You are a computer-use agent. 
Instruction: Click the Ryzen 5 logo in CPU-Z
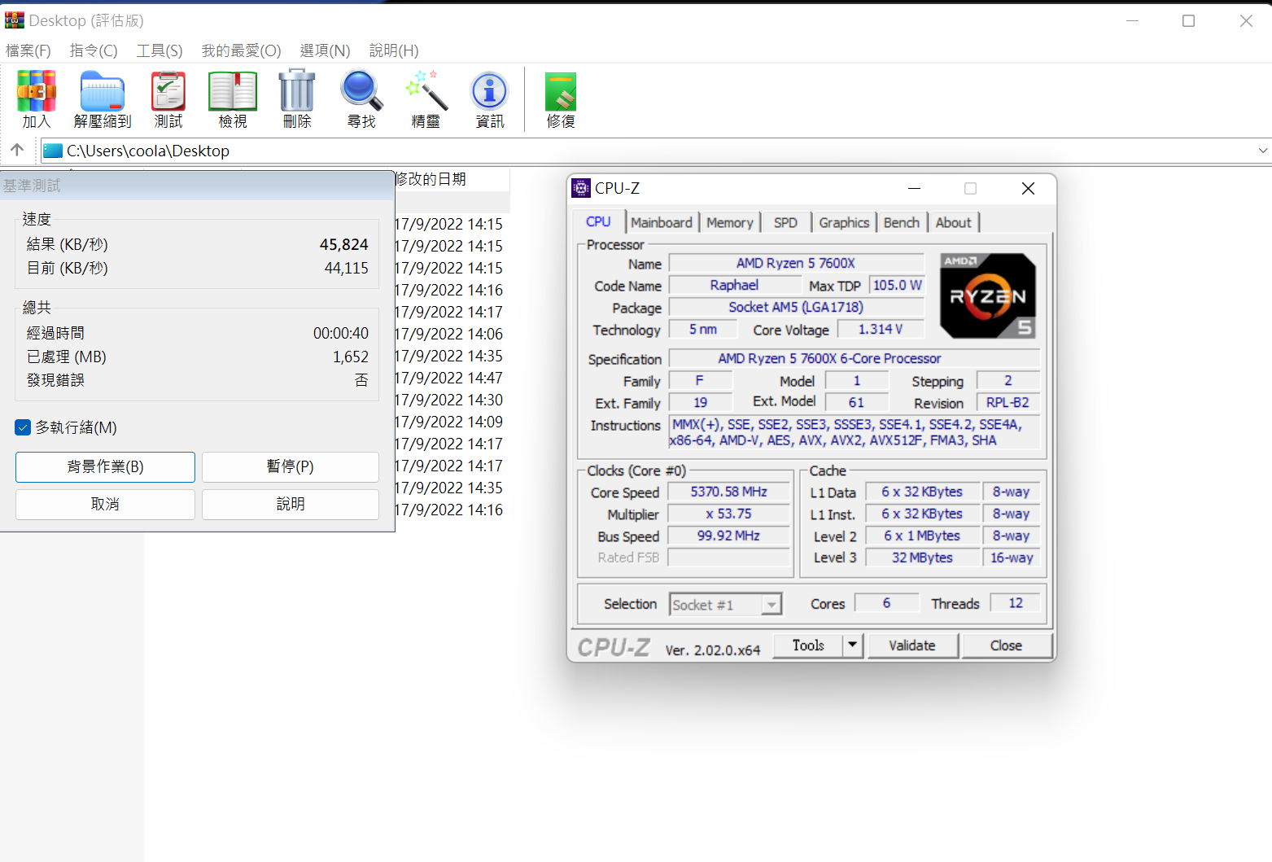pyautogui.click(x=988, y=296)
